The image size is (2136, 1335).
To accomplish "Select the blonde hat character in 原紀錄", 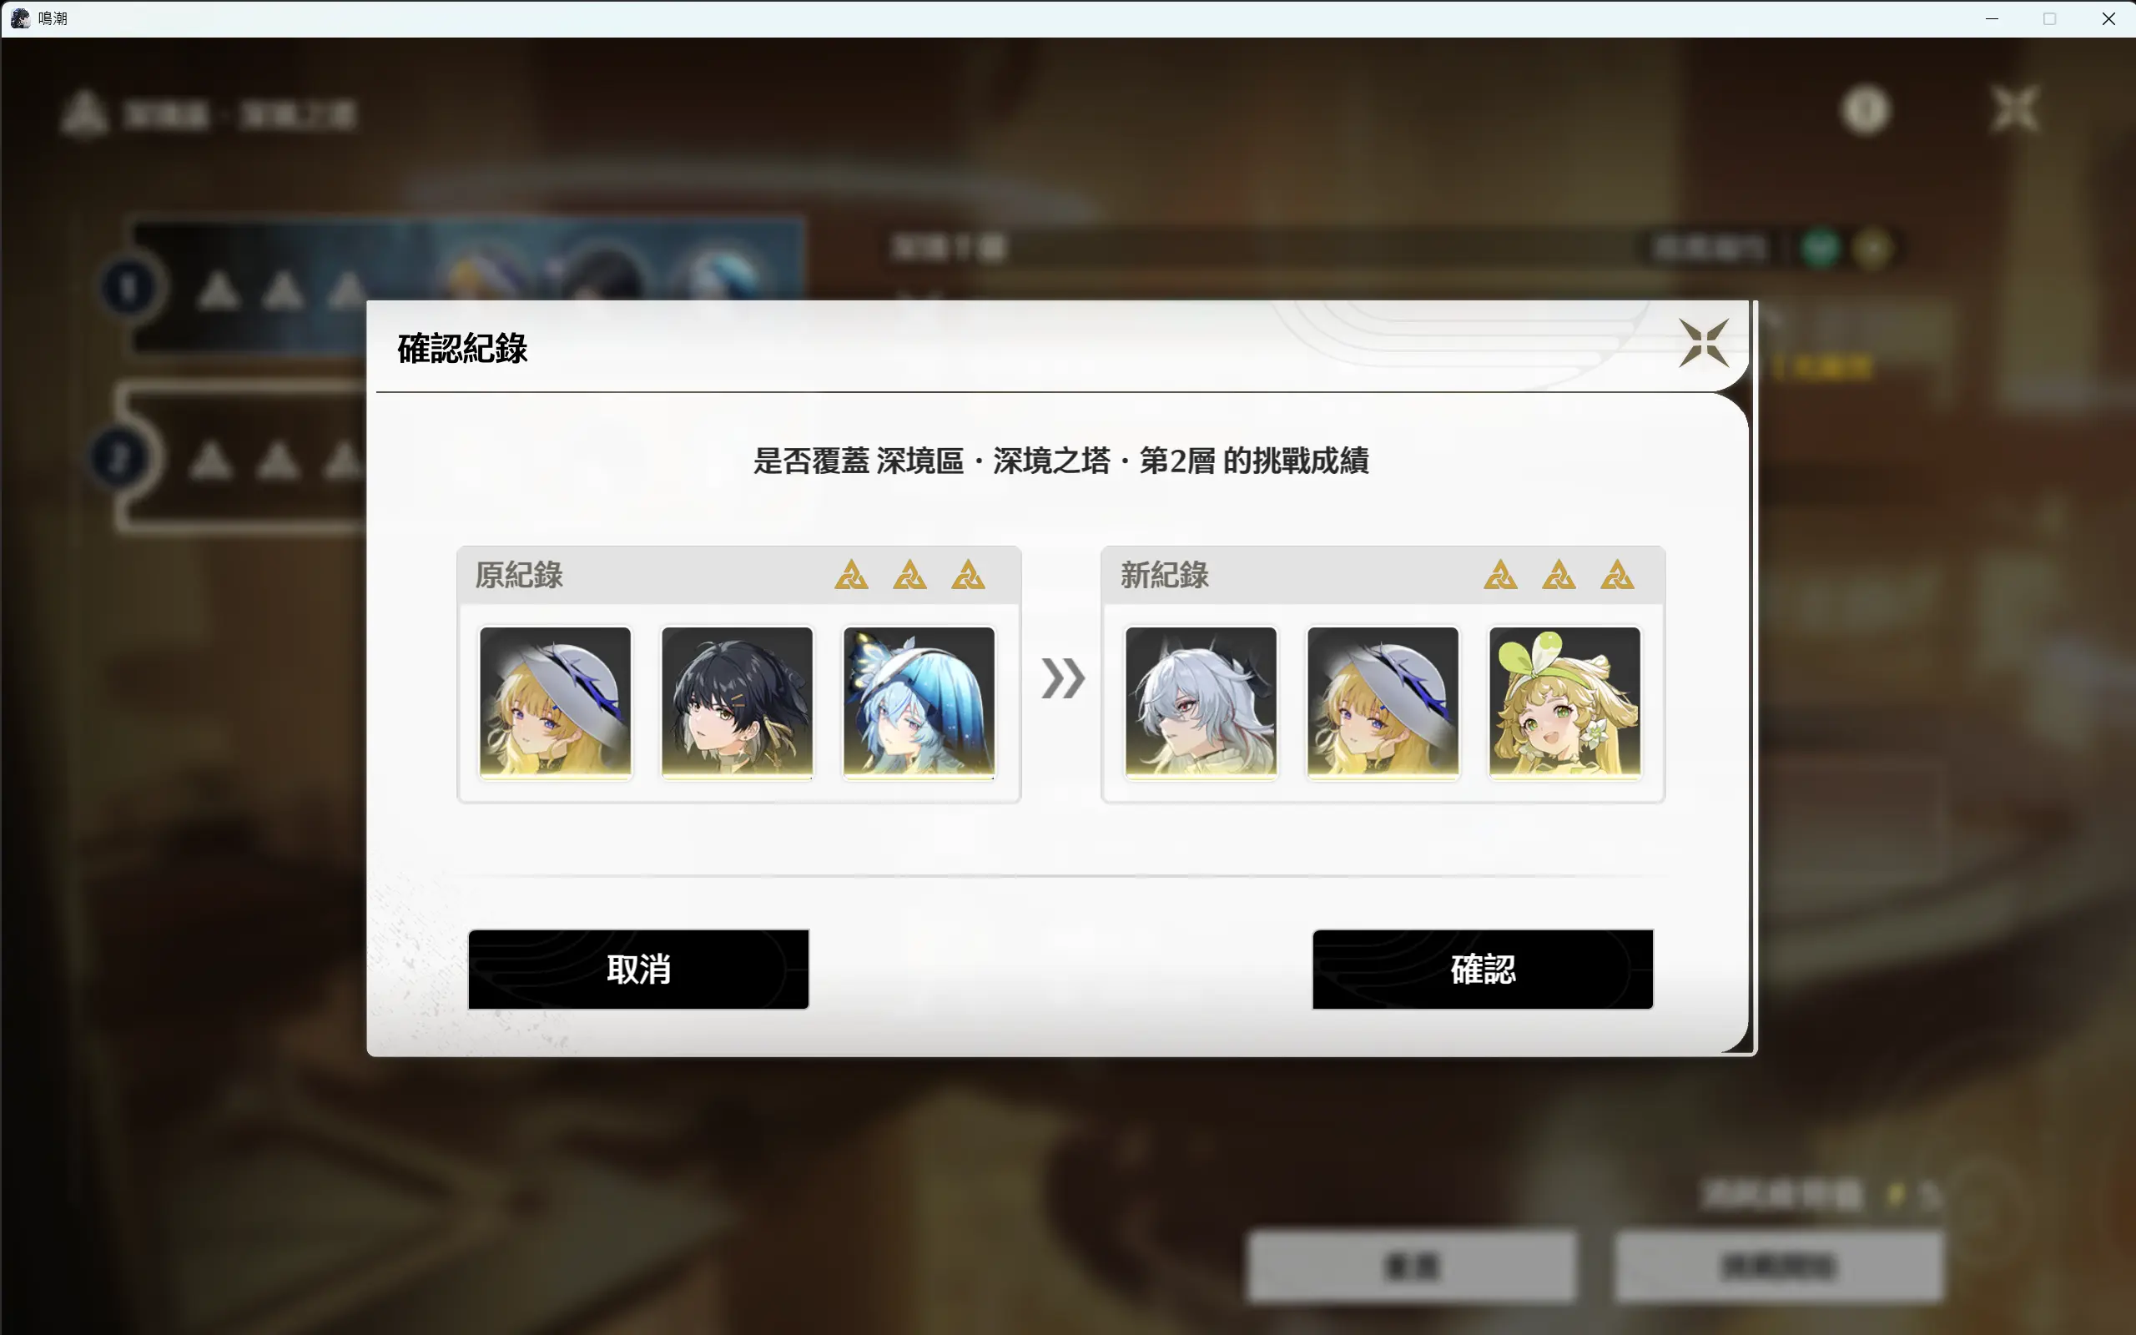I will [555, 702].
